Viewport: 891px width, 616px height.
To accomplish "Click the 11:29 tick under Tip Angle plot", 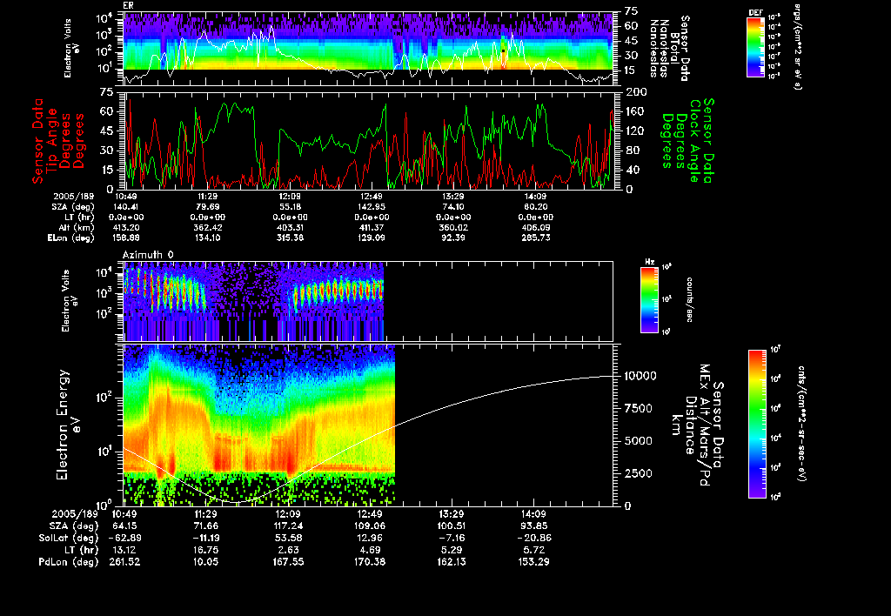I will pyautogui.click(x=207, y=197).
